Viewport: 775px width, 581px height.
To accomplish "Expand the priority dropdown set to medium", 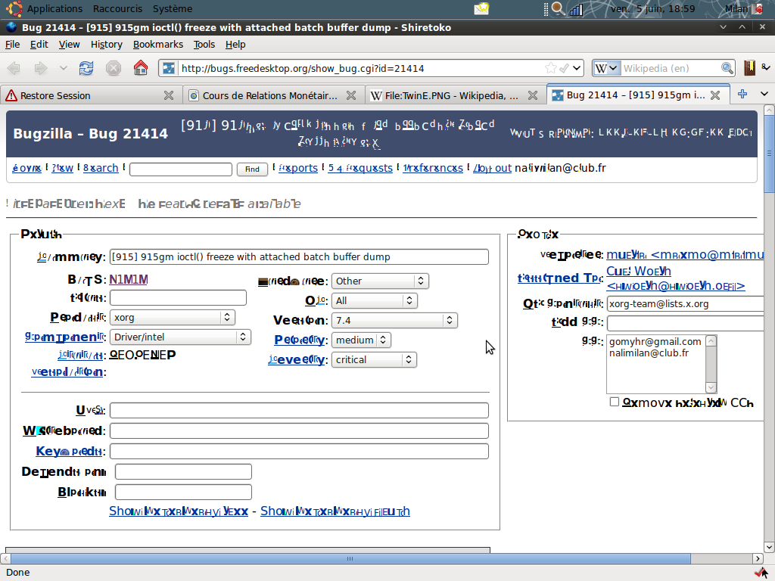I will coord(361,340).
